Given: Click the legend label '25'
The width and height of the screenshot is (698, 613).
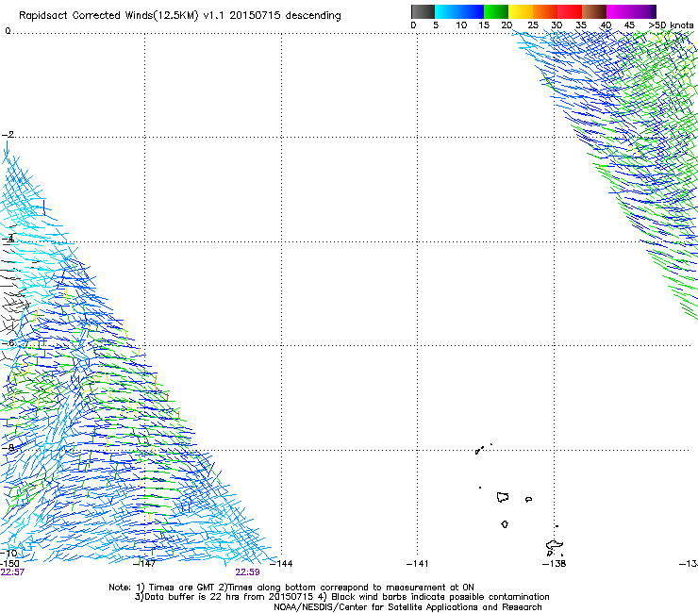Looking at the screenshot, I should (x=533, y=25).
